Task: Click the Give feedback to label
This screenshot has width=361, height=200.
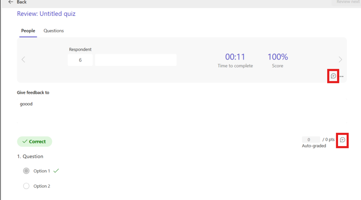Action: 33,93
